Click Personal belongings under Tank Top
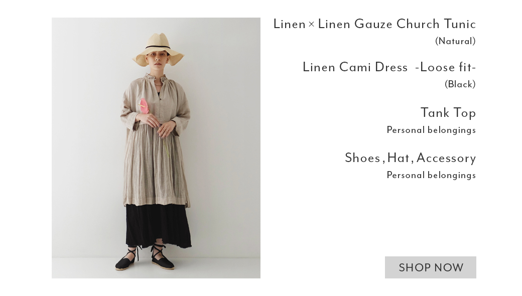 tap(431, 130)
